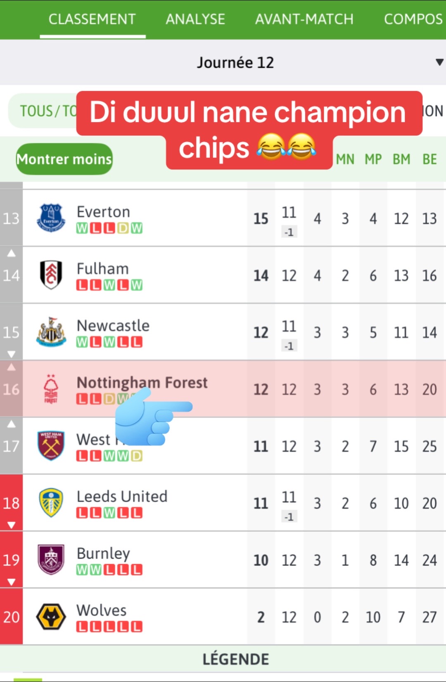Collapse table with Montrer moins
This screenshot has height=682, width=446.
(64, 159)
